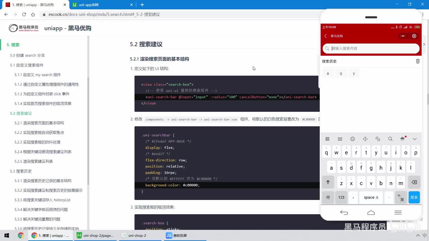This screenshot has height=241, width=429.
Task: Go to 5.1.4 实现首页搜索组件的吸顶效果
Action: coord(43,104)
